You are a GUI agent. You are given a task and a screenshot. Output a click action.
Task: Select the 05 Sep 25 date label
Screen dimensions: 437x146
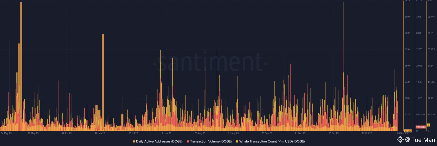[267, 133]
